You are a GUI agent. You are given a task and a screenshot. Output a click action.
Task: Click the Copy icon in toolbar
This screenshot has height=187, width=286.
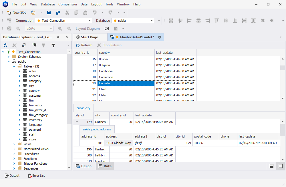pos(76,12)
